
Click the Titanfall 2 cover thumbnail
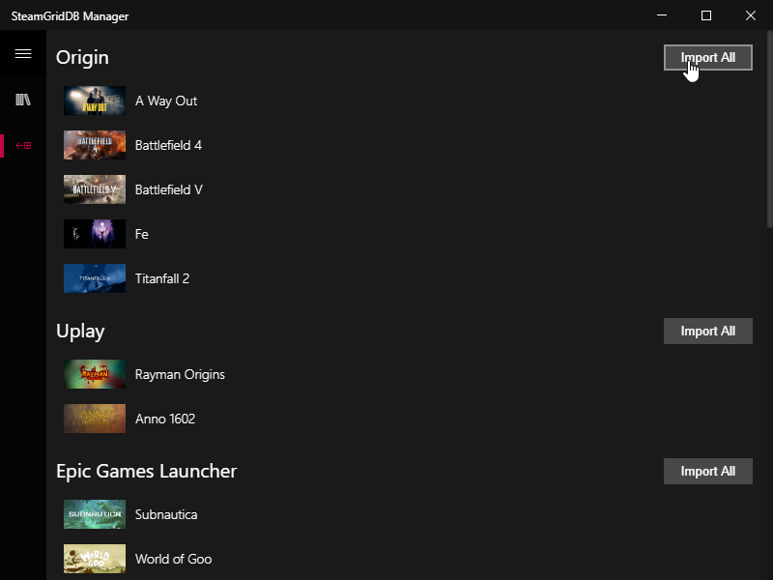[x=95, y=278]
